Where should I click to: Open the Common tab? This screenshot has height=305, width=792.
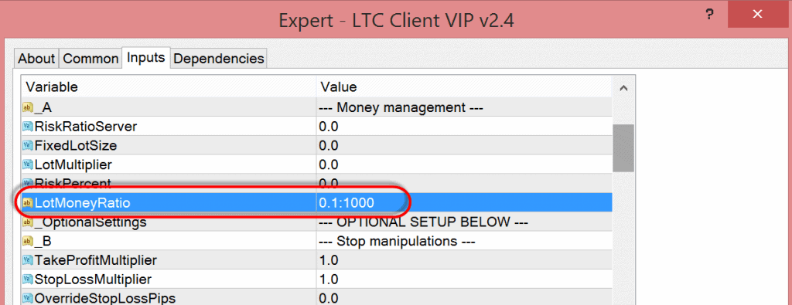click(x=91, y=59)
